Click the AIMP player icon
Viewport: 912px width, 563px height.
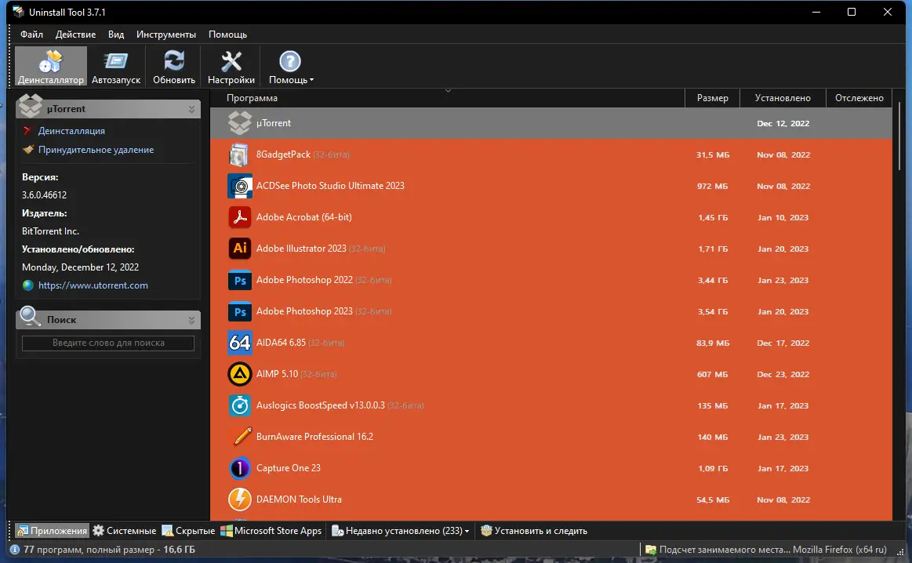[x=240, y=374]
